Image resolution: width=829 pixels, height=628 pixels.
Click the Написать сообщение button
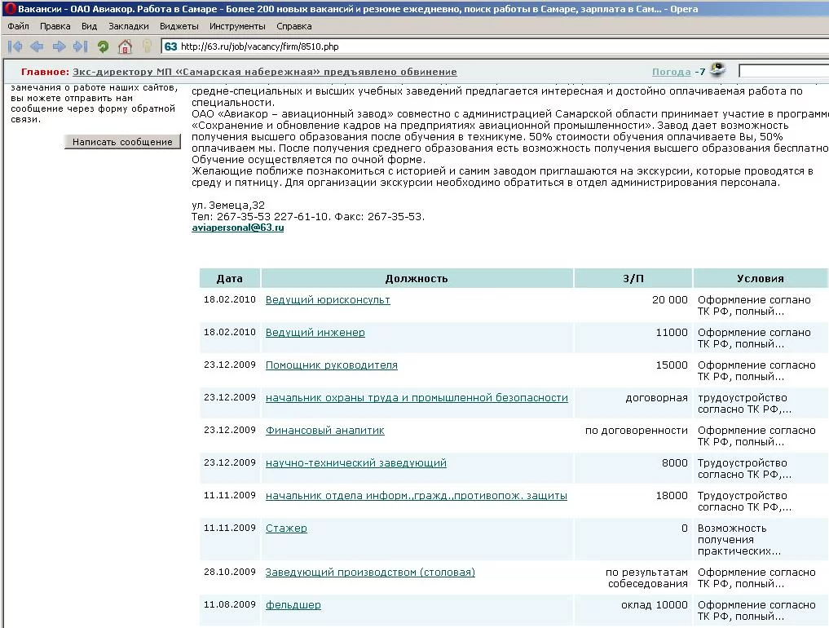click(122, 142)
